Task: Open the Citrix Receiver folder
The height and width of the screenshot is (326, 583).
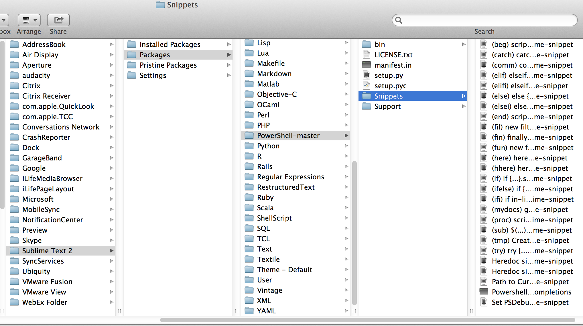Action: tap(61, 96)
